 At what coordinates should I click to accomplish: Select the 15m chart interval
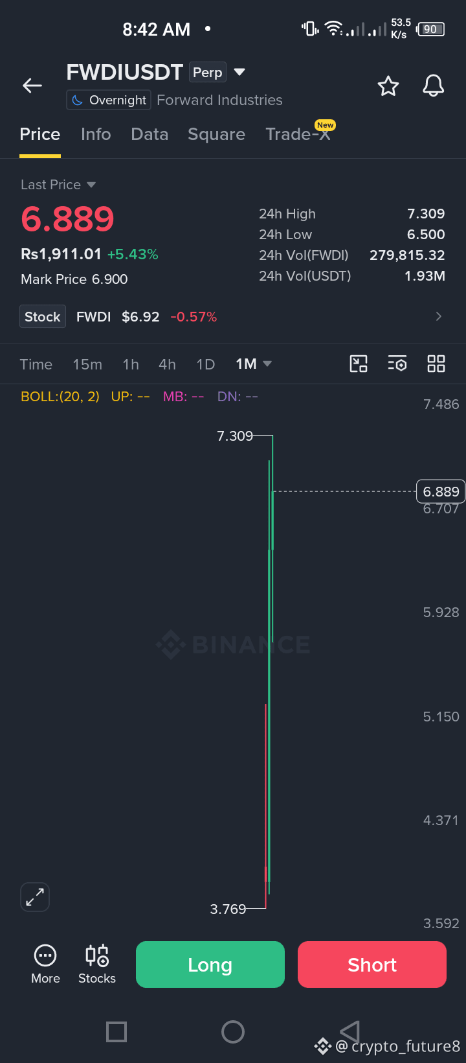click(x=87, y=364)
